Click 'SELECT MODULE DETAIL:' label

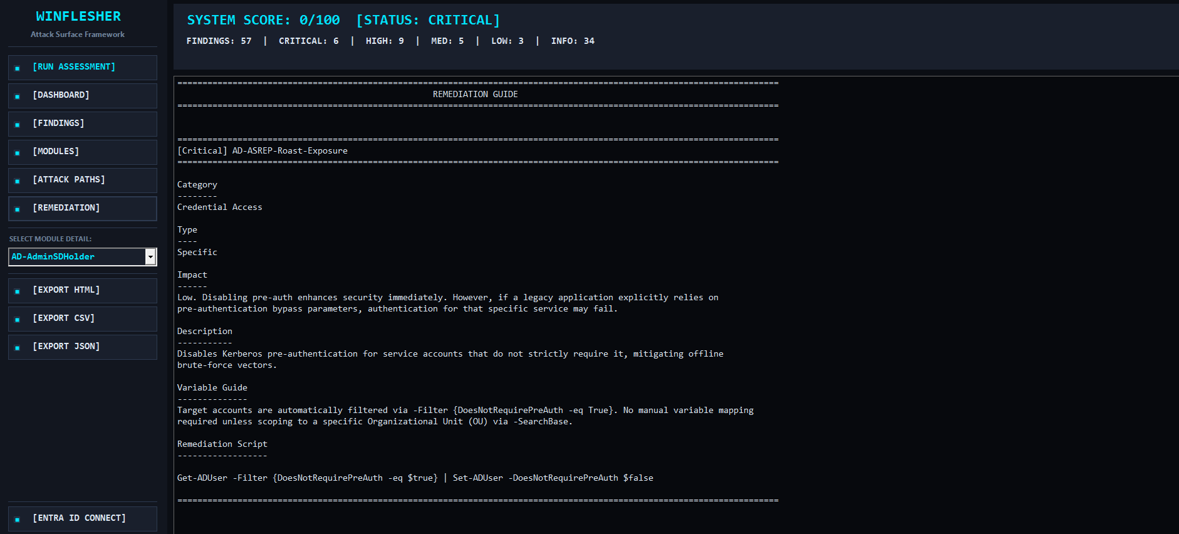coord(50,239)
